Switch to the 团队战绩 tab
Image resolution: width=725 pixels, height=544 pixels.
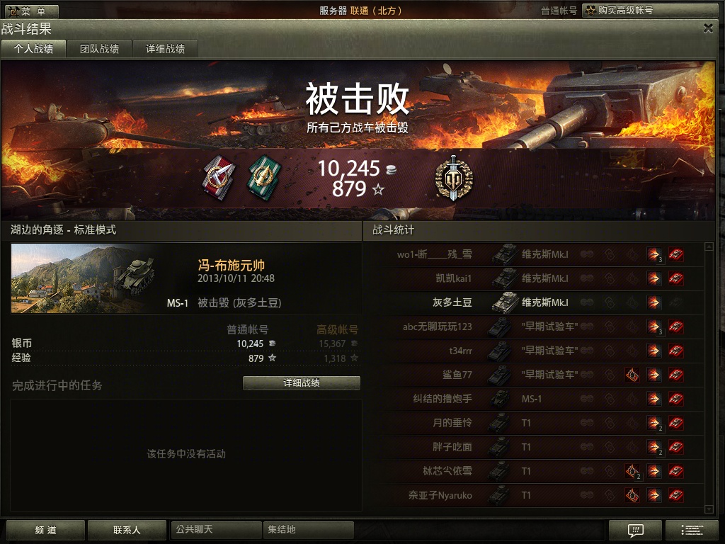(x=99, y=49)
